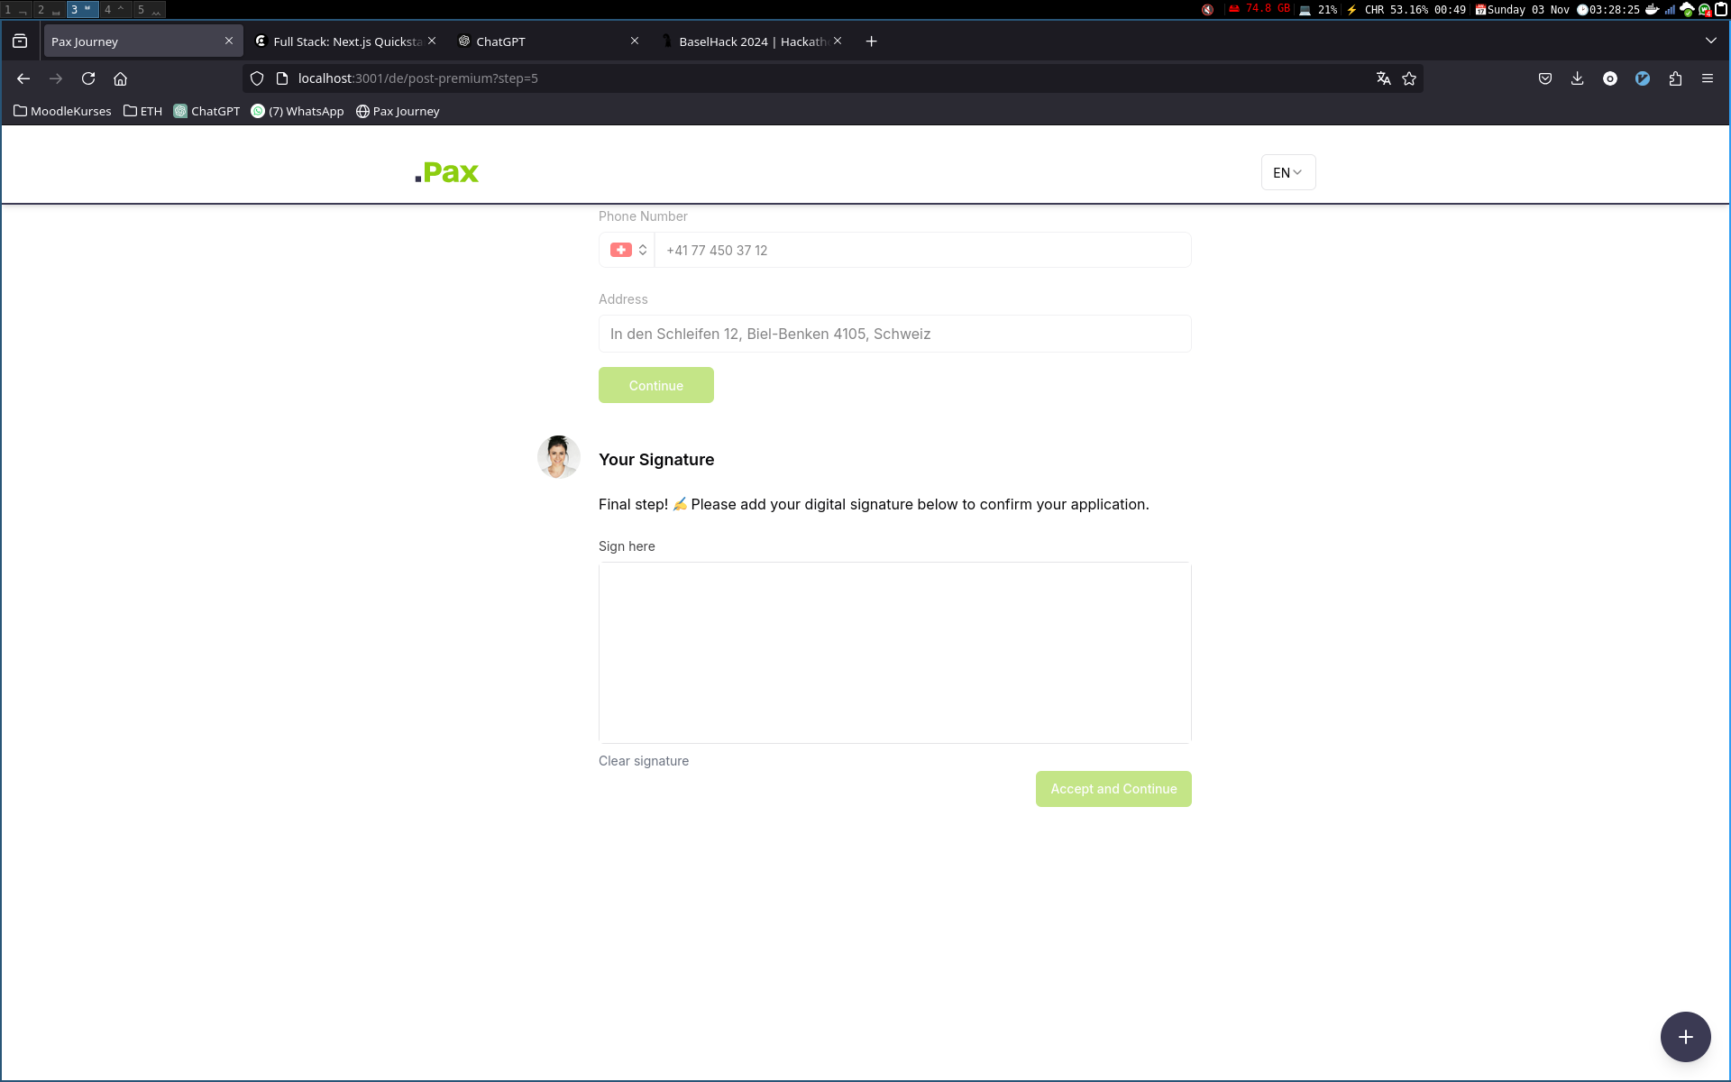Click inside the signature drawing area
The width and height of the screenshot is (1731, 1082).
click(894, 653)
